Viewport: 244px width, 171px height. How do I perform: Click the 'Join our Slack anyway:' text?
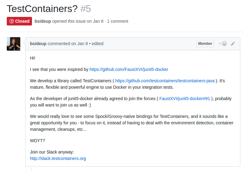pyautogui.click(x=52, y=152)
